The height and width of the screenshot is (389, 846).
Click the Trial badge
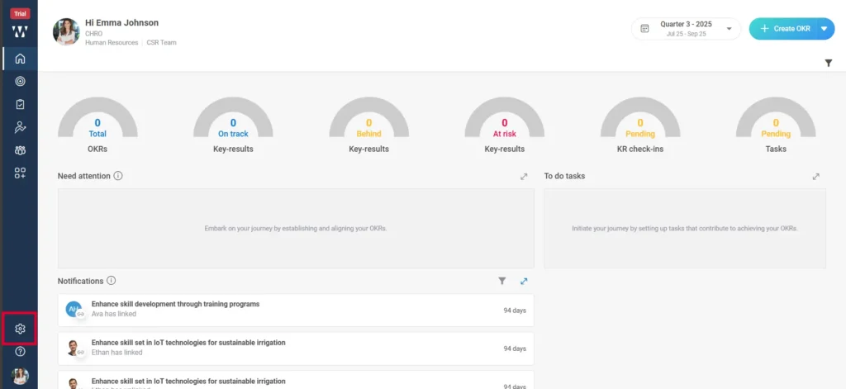(20, 14)
